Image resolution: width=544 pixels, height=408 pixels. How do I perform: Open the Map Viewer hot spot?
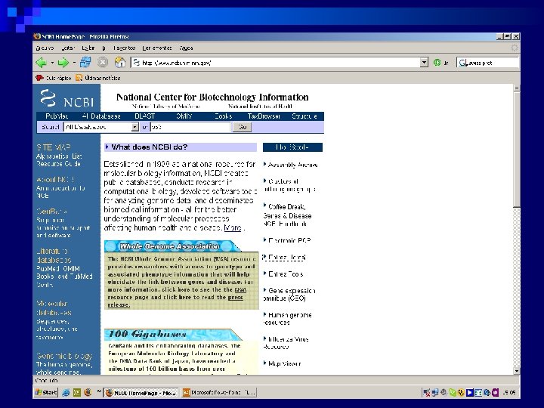click(x=285, y=363)
